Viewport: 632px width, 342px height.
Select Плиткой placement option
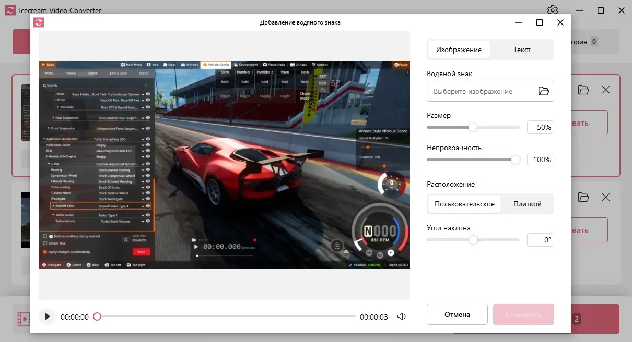pos(527,204)
